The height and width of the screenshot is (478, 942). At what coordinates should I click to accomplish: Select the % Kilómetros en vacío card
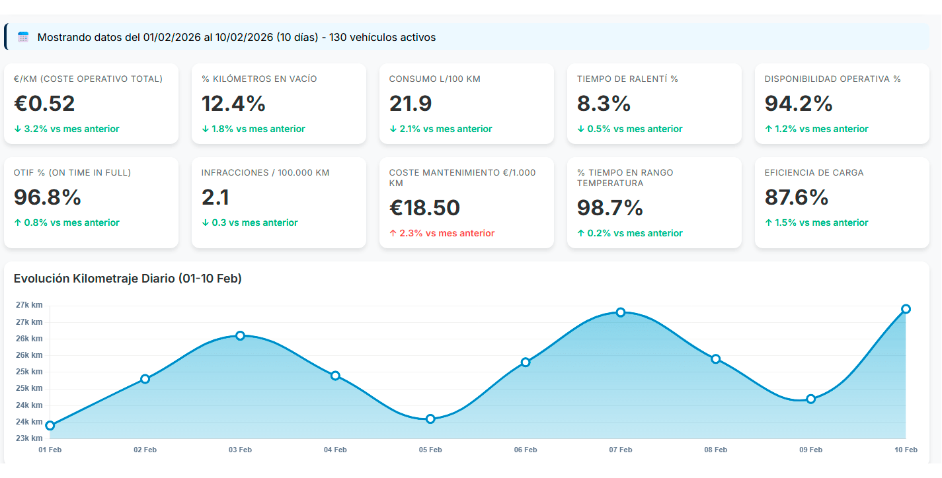278,104
